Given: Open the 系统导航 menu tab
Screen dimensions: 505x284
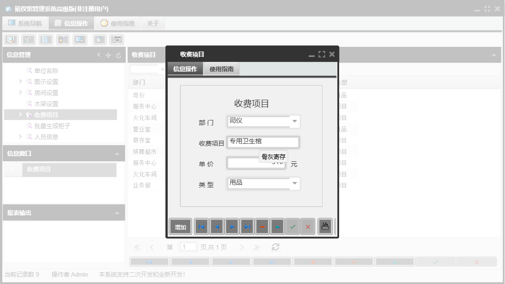Looking at the screenshot, I should click(x=25, y=23).
